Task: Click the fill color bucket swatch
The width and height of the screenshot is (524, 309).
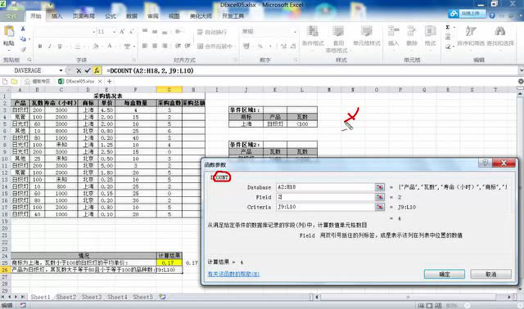Action: pos(96,46)
